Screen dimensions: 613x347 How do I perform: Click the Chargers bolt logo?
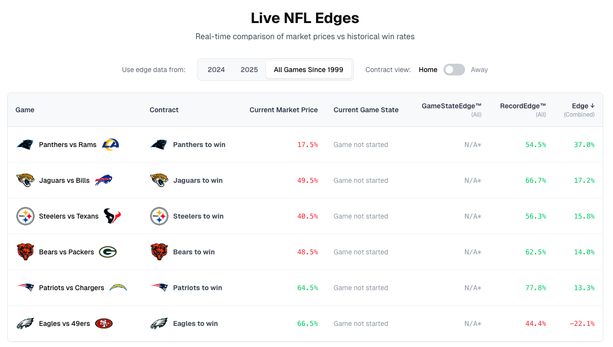[118, 288]
